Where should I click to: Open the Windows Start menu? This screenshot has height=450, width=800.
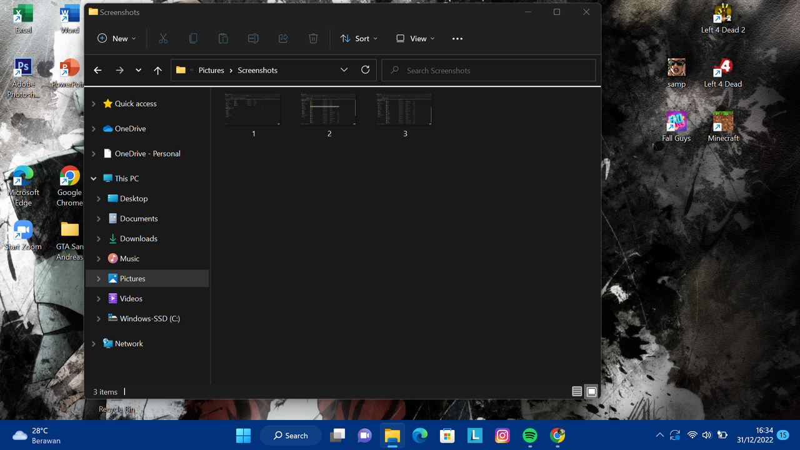tap(243, 435)
